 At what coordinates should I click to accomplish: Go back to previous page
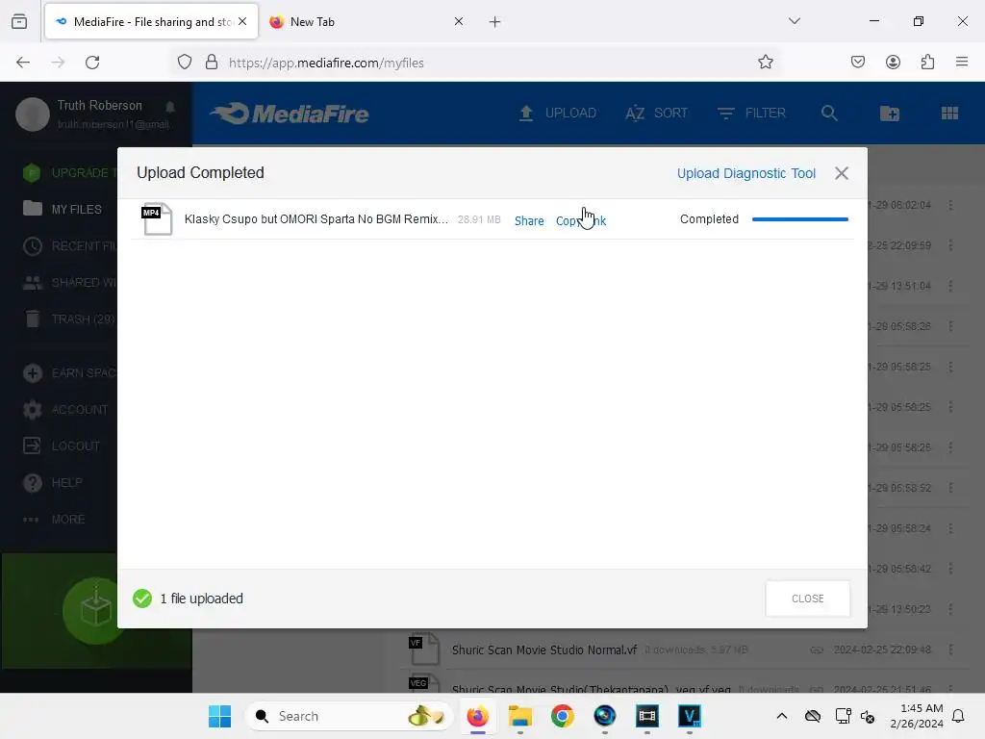[x=23, y=63]
